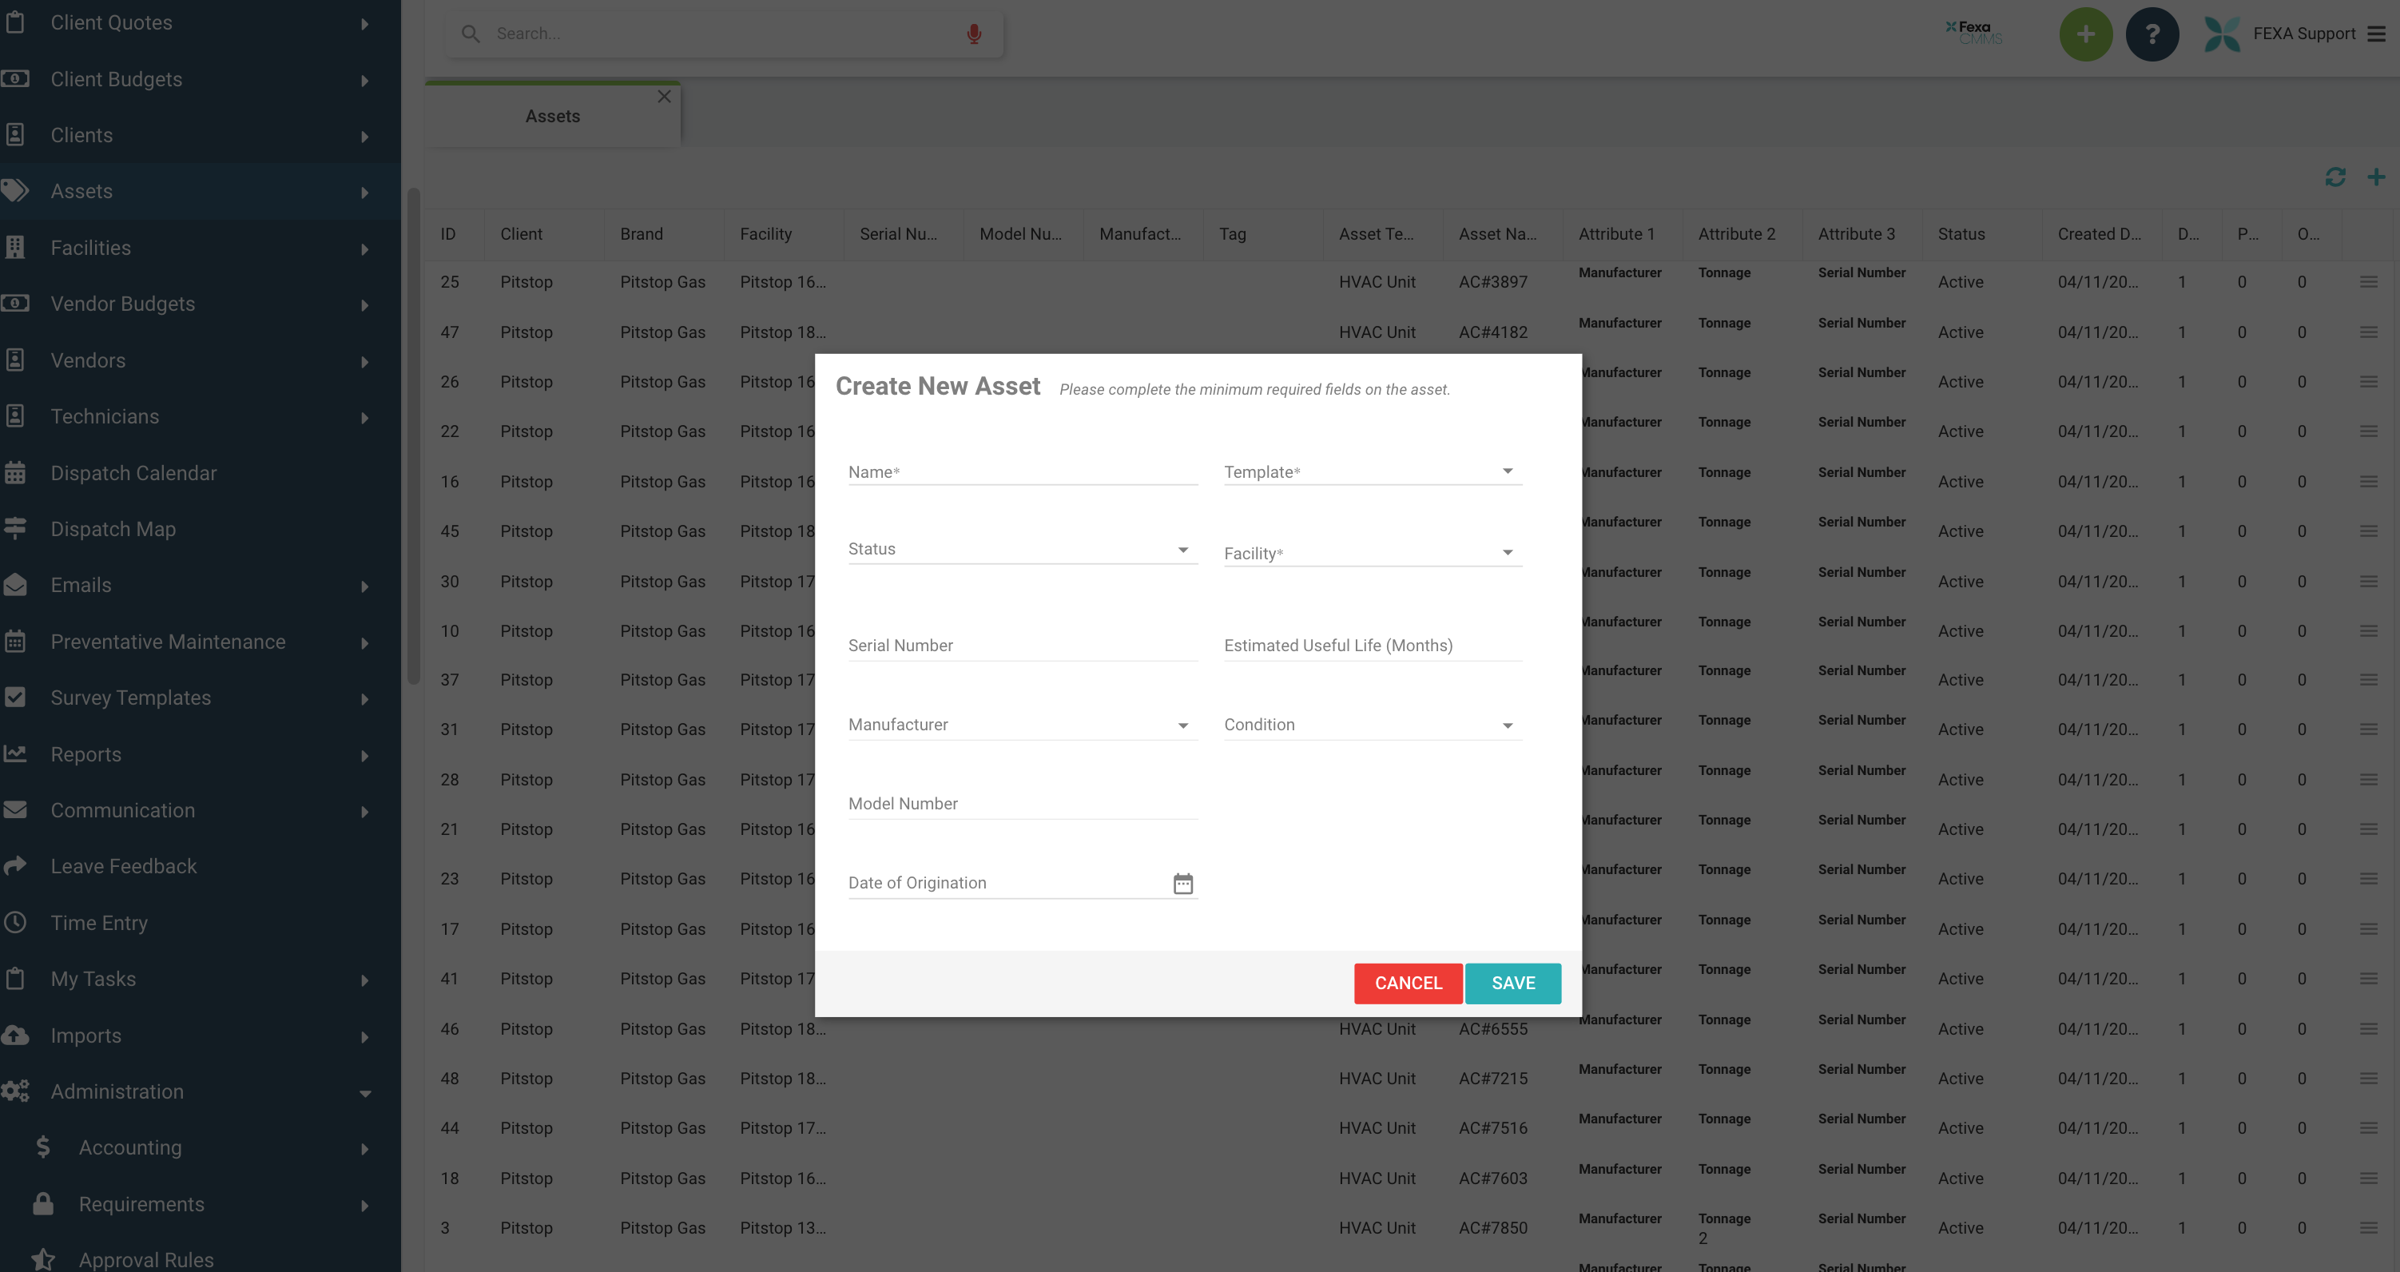Open Dispatch Map from the sidebar
The height and width of the screenshot is (1272, 2400).
113,528
